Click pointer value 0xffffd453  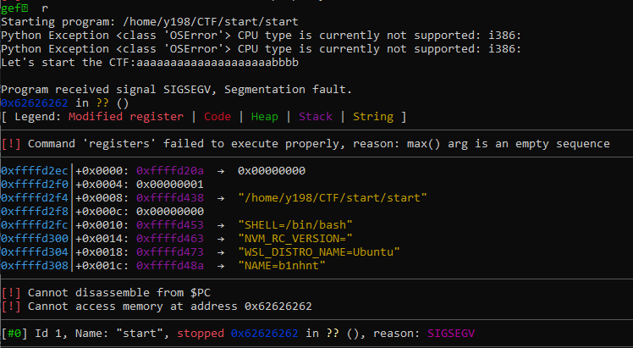click(x=170, y=225)
